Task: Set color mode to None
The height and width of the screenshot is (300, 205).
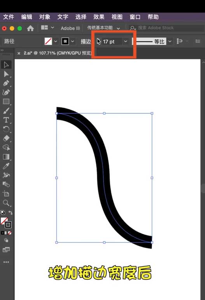Action: coord(10,233)
